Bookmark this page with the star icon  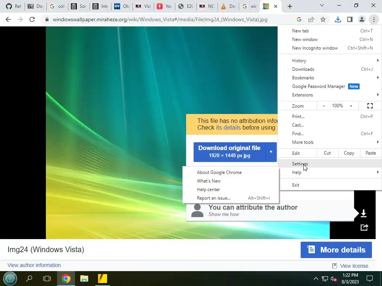pos(323,19)
